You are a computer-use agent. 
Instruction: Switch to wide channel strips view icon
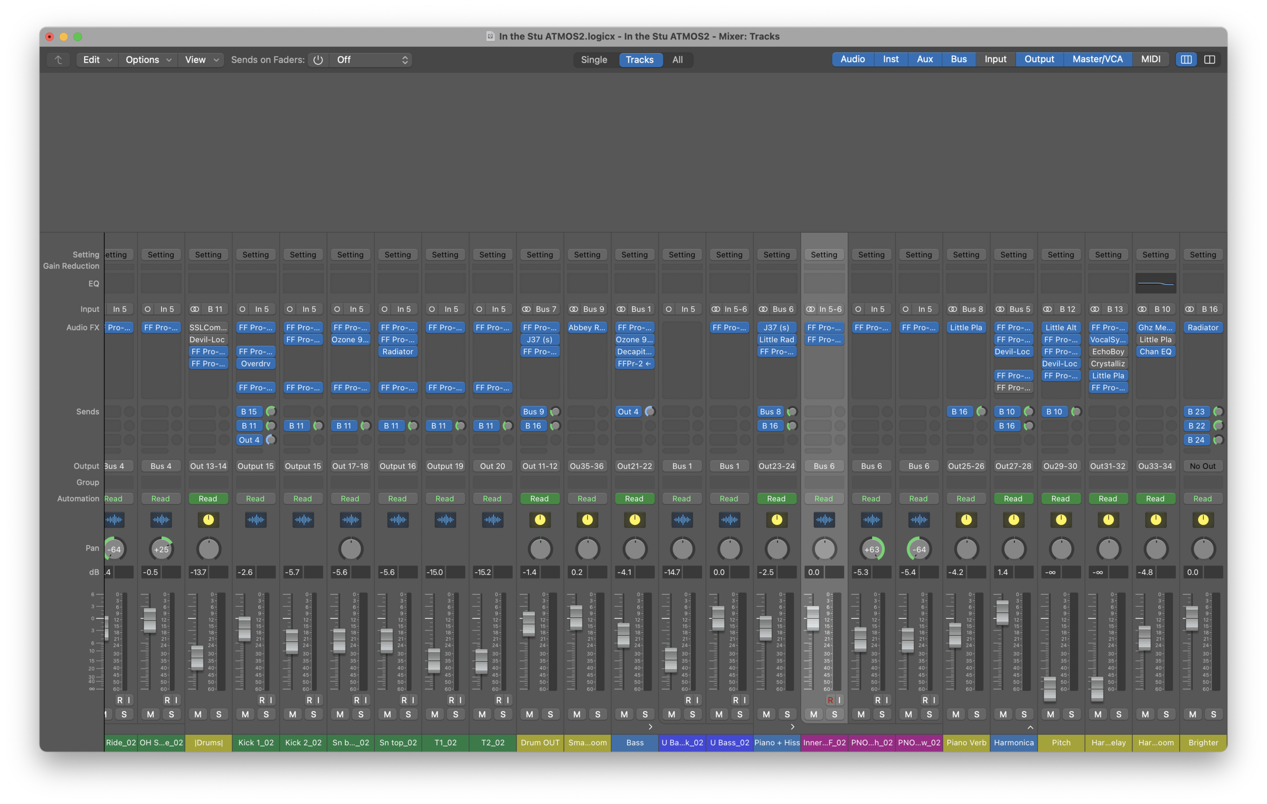[1209, 59]
